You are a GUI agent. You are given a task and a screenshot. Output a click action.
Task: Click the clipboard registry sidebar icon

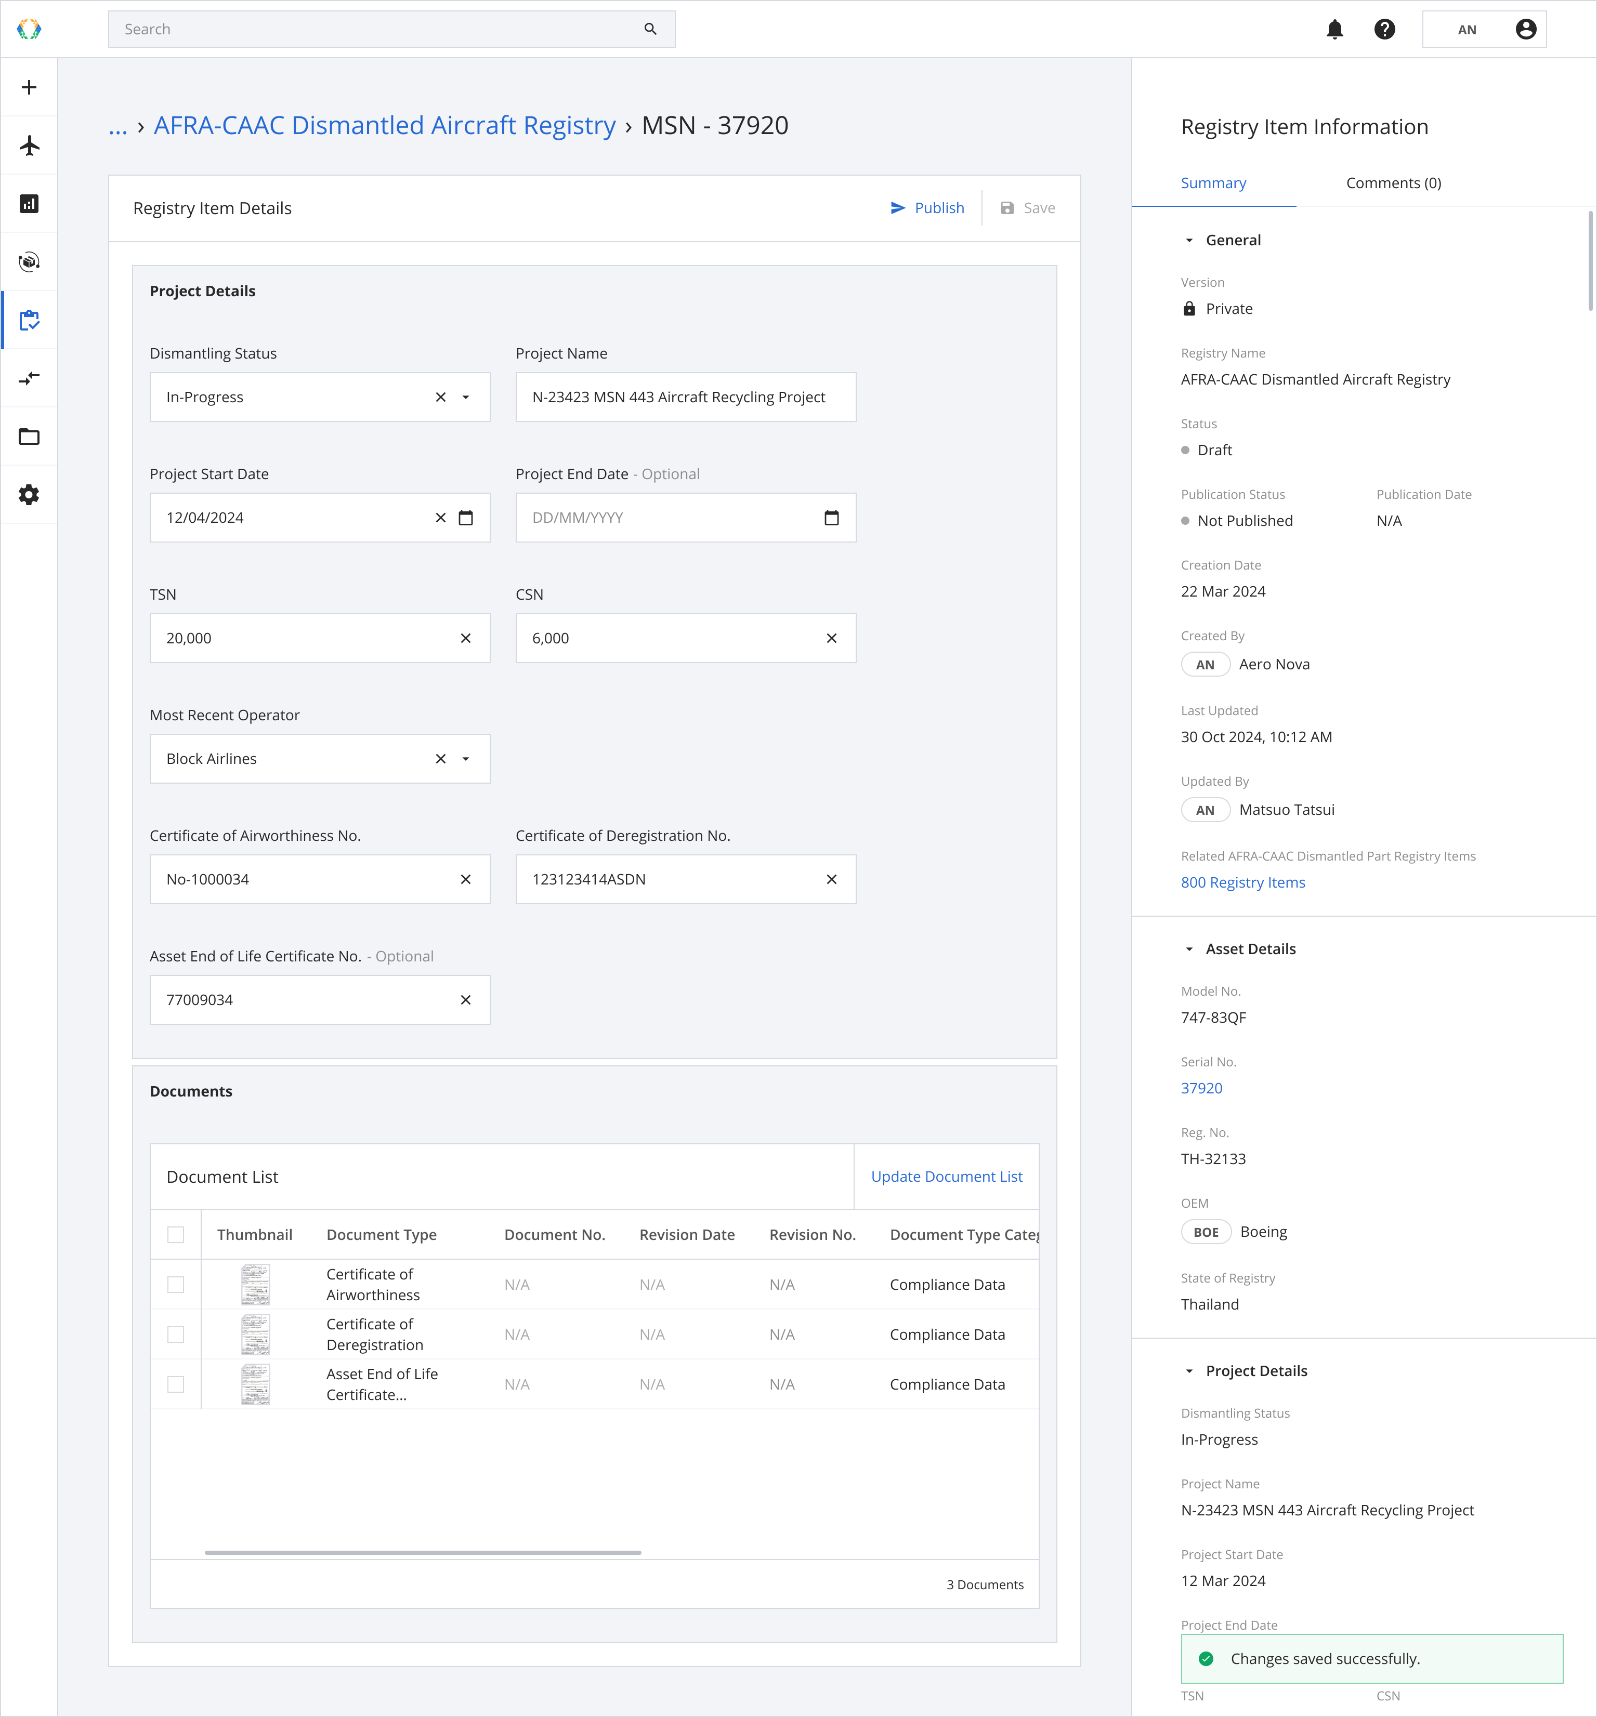pos(30,321)
